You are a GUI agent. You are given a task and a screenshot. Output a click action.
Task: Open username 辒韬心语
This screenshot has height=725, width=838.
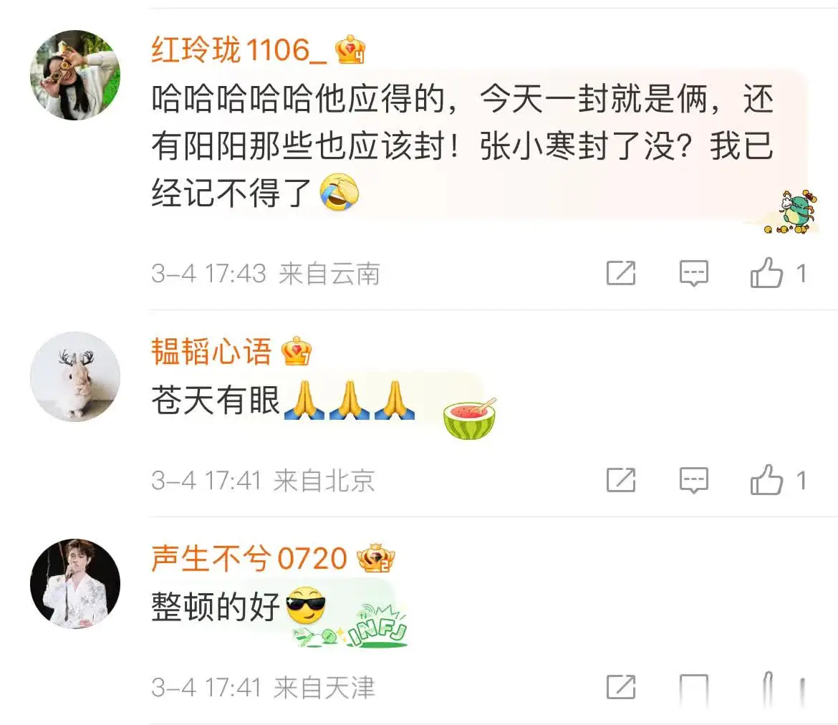(x=211, y=351)
